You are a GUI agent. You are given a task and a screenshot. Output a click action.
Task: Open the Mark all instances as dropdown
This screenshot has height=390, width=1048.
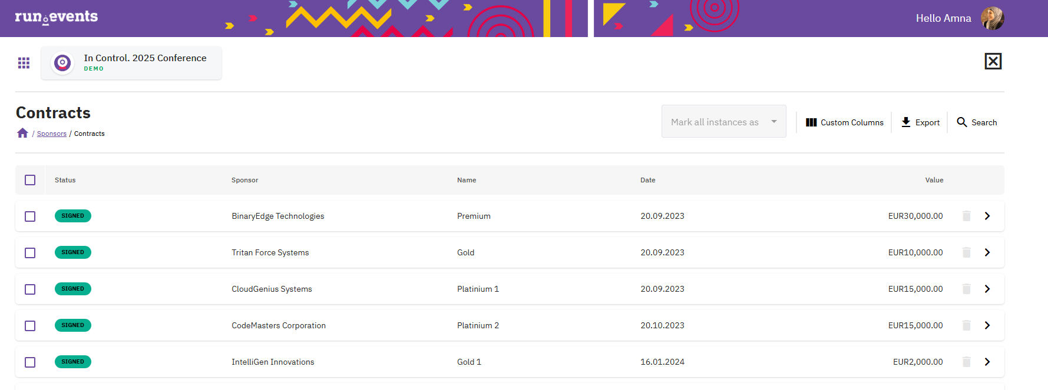coord(723,121)
